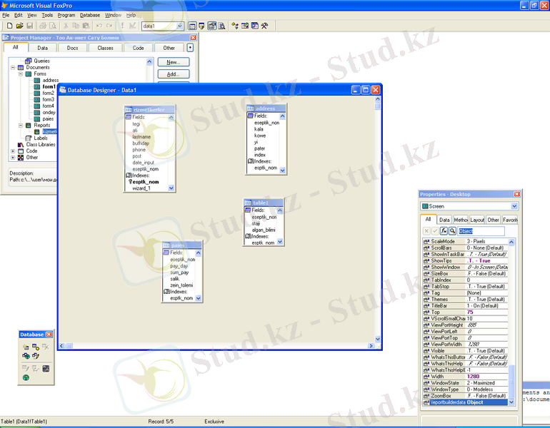This screenshot has width=550, height=428.
Task: Click the Add... button in Project Manager
Action: point(173,74)
